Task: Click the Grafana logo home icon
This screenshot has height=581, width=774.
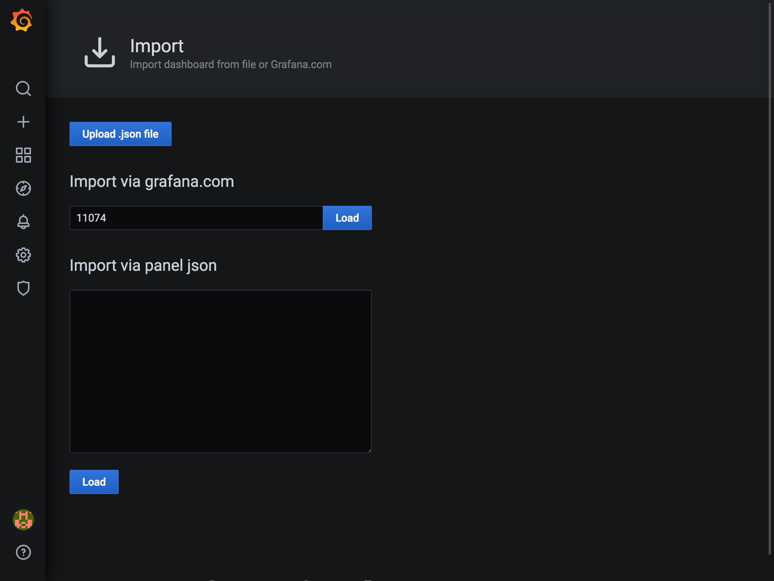Action: click(x=22, y=20)
